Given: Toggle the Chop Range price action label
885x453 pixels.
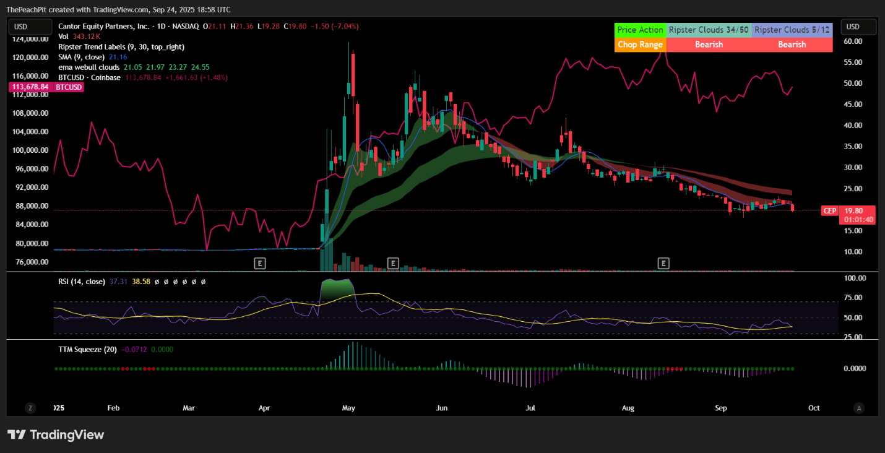Looking at the screenshot, I should 640,44.
